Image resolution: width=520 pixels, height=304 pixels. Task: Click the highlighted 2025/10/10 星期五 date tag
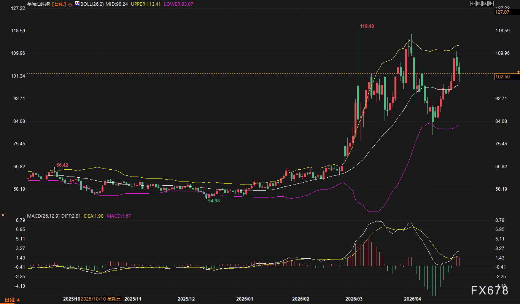101,299
